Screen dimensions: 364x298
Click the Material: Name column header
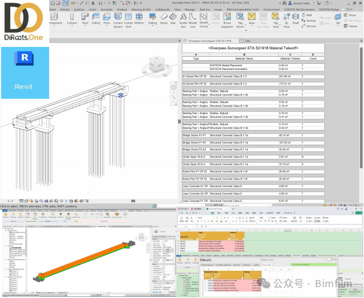(244, 58)
